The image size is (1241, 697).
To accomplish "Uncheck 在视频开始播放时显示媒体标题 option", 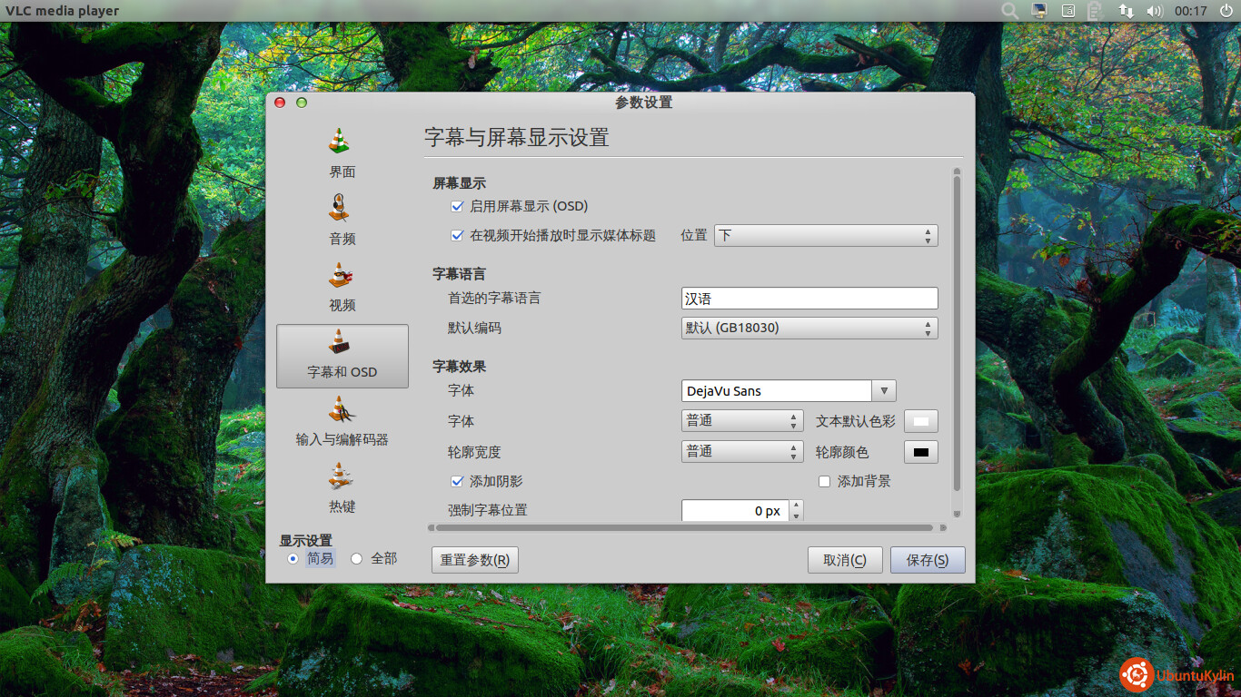I will tap(458, 235).
